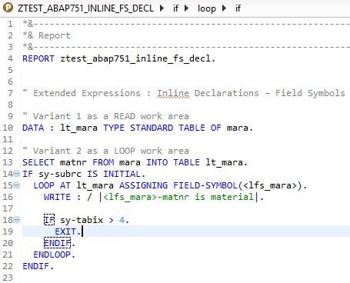Image resolution: width=350 pixels, height=283 pixels.
Task: Click the REPORT keyword on line 4
Action: (38, 58)
